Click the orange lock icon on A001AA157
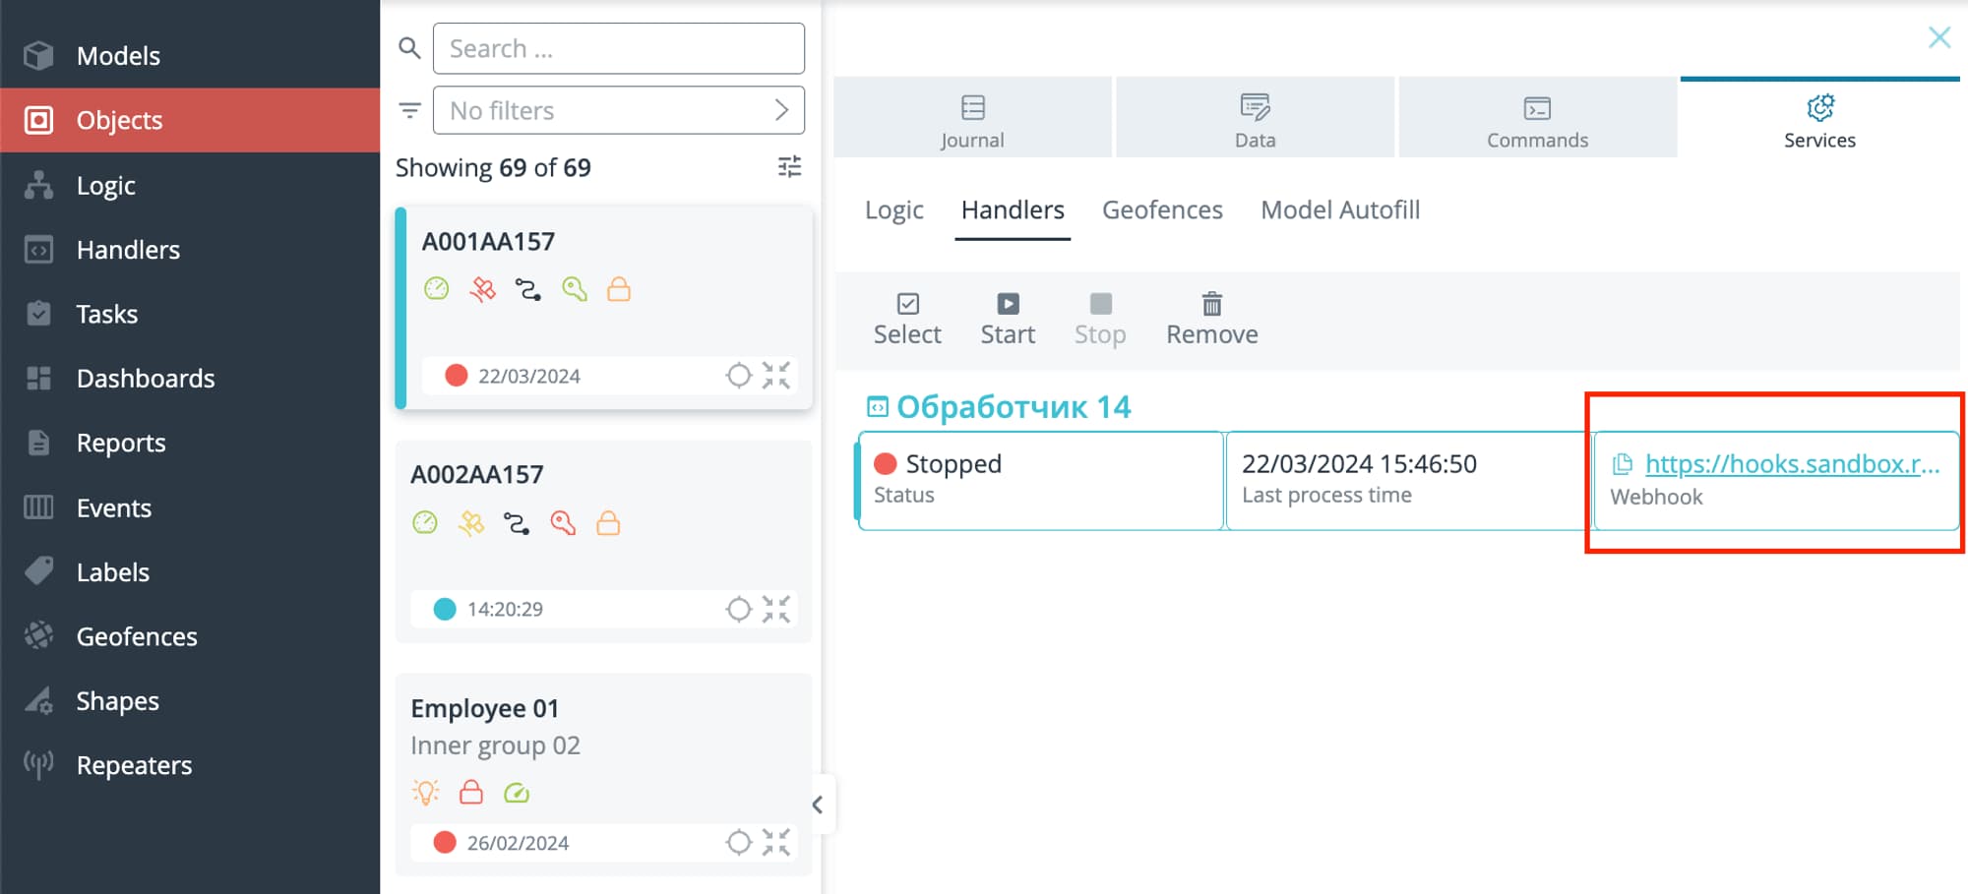 618,289
